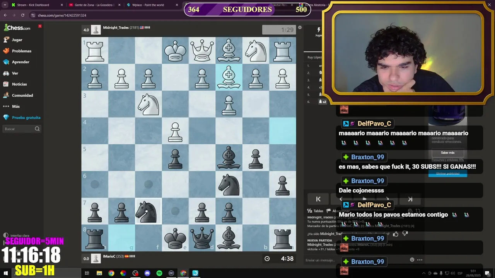The height and width of the screenshot is (278, 495).
Task: Offer a draw with Tablas button
Action: pyautogui.click(x=315, y=211)
